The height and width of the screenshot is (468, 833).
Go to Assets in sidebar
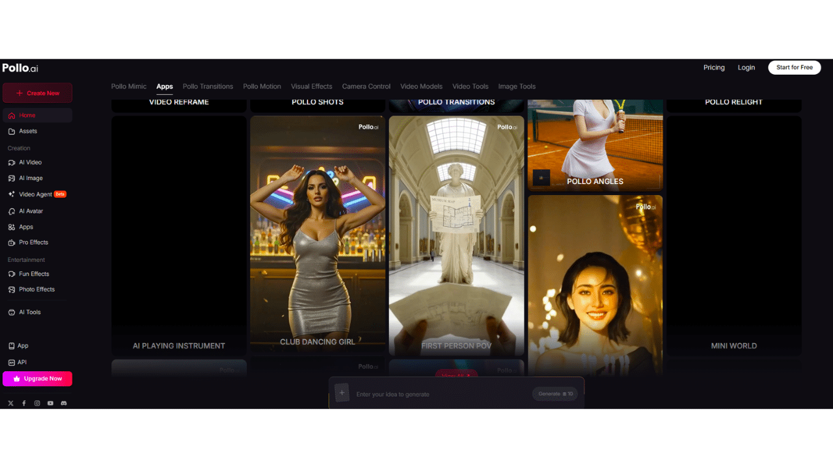[x=28, y=131]
